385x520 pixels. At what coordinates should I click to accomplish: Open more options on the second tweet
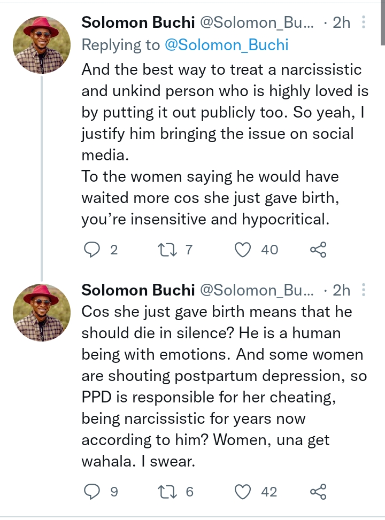pos(364,290)
